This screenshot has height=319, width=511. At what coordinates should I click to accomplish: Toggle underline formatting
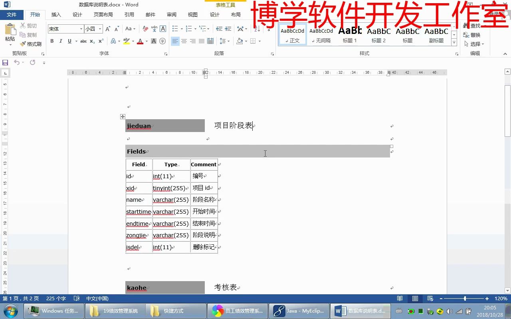coord(70,41)
